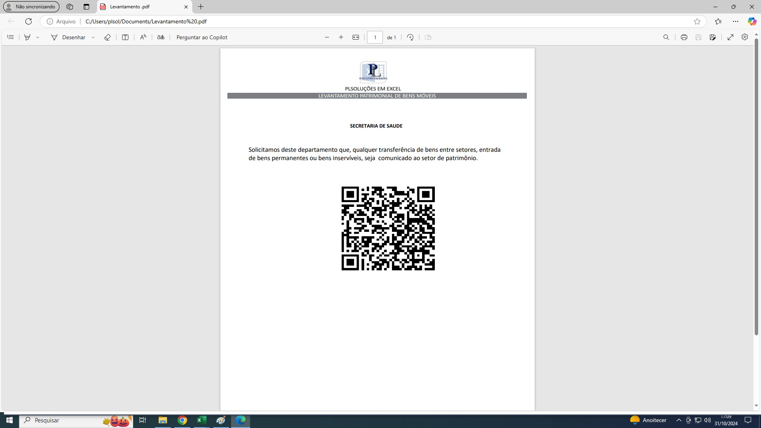The height and width of the screenshot is (428, 761).
Task: Open the favorites list
Action: 718,21
